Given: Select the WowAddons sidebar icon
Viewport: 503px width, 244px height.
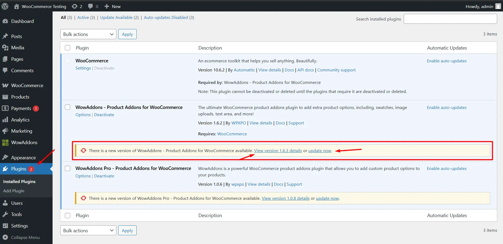Looking at the screenshot, I should (5, 142).
